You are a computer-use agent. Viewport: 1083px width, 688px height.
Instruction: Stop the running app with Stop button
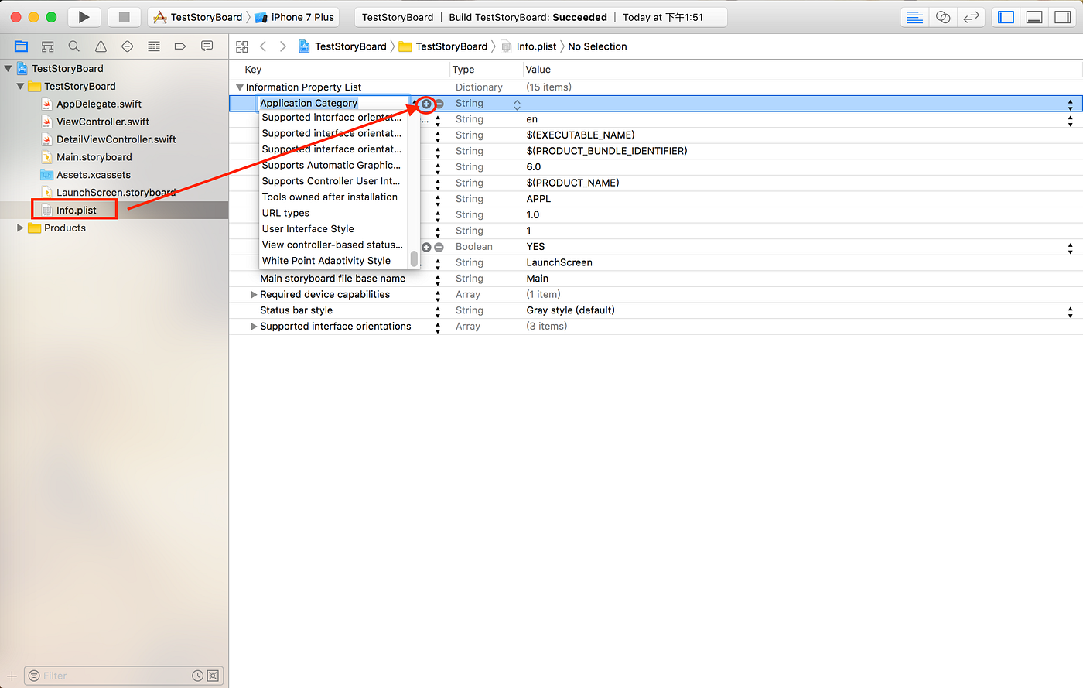[x=124, y=17]
